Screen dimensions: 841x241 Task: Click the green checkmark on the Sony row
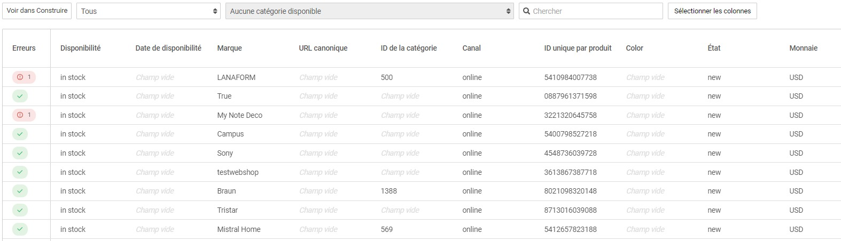pyautogui.click(x=20, y=154)
